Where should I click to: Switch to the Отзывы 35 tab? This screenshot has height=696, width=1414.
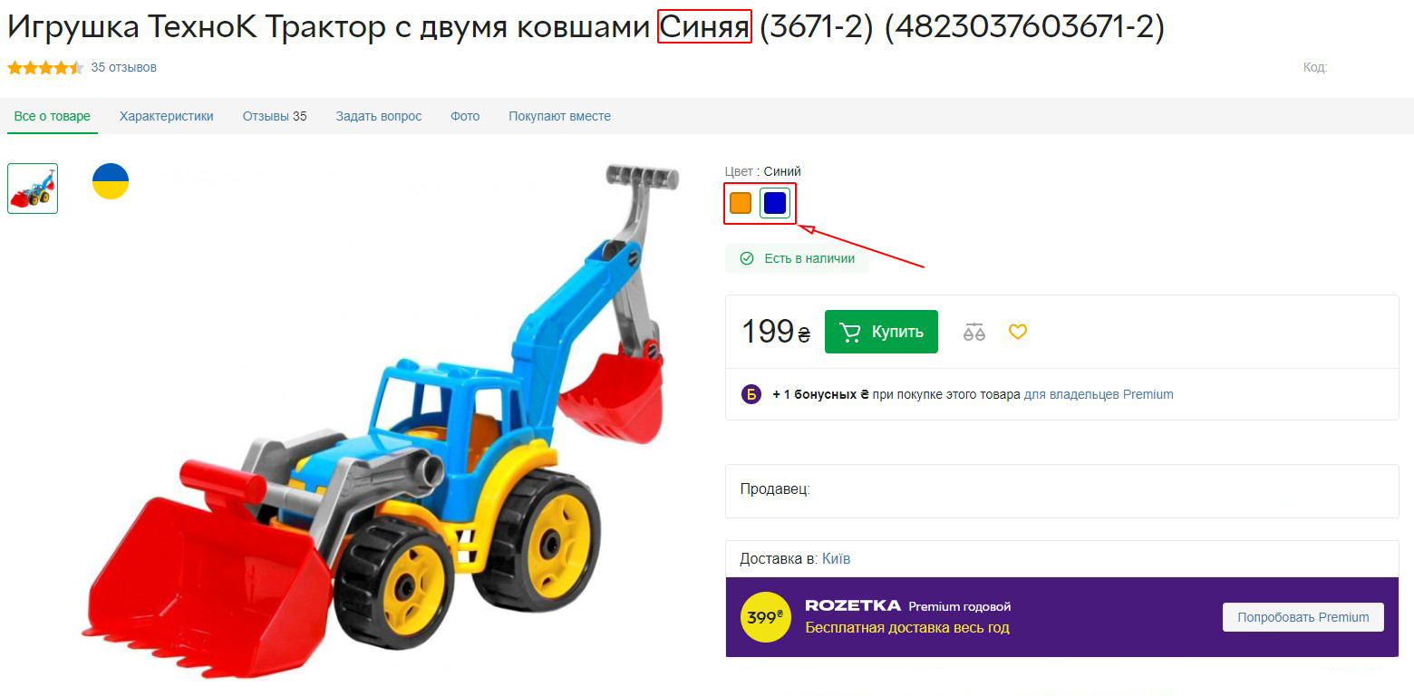click(x=275, y=116)
